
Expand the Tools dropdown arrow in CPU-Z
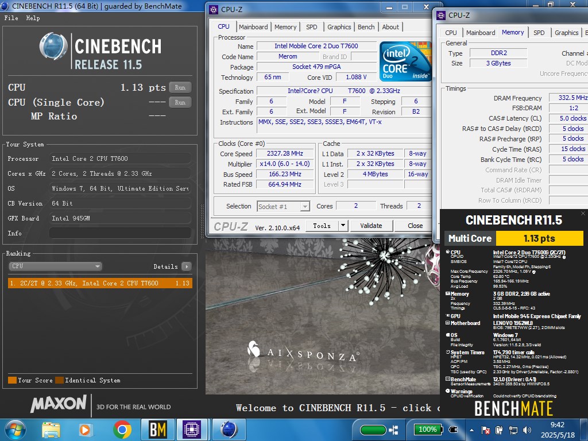click(343, 226)
